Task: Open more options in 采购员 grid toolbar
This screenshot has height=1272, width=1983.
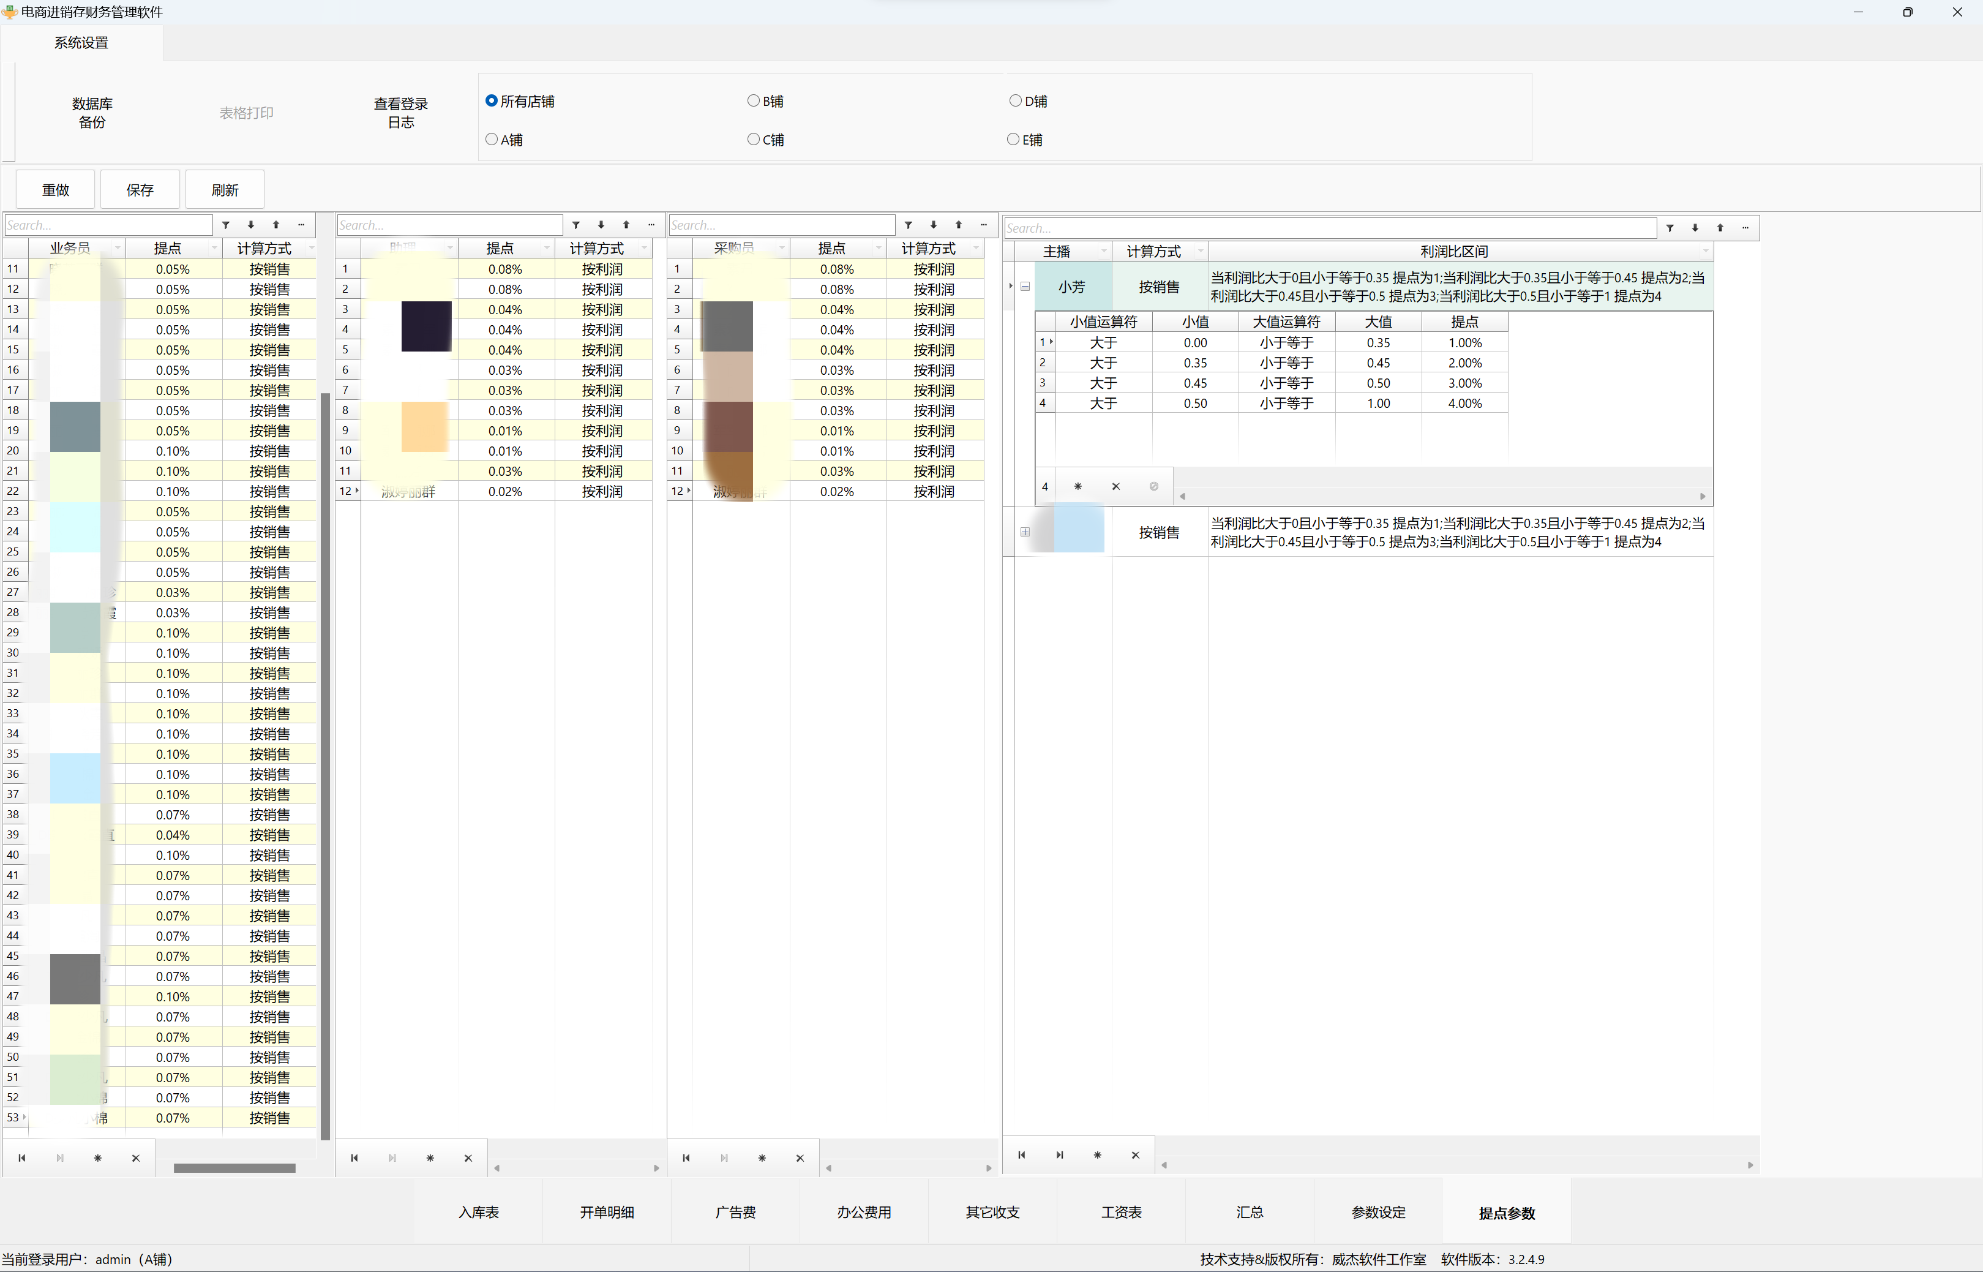Action: (x=984, y=225)
